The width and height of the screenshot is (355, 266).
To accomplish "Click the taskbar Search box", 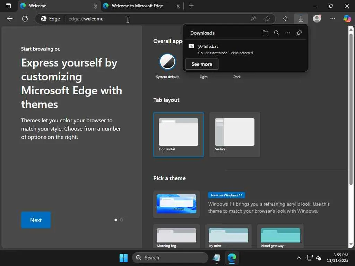I will [170, 258].
